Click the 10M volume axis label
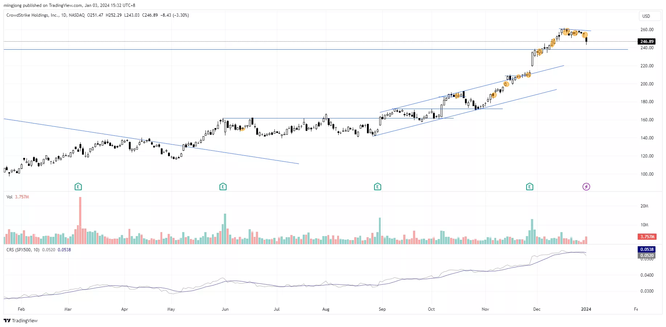 coord(644,225)
